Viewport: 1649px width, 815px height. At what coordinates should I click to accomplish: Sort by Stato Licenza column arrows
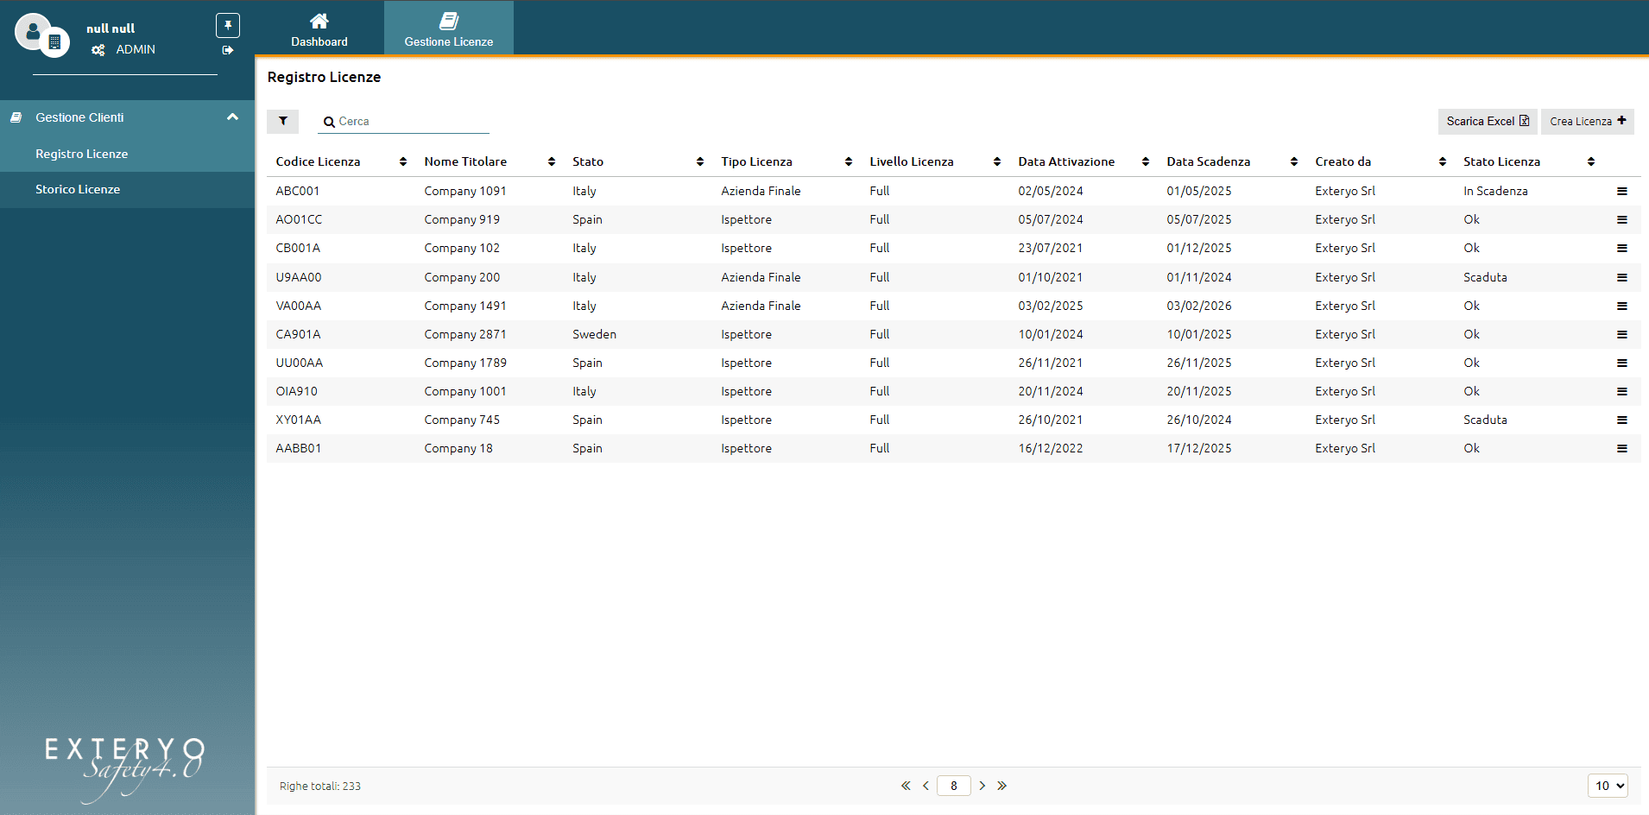click(1591, 161)
